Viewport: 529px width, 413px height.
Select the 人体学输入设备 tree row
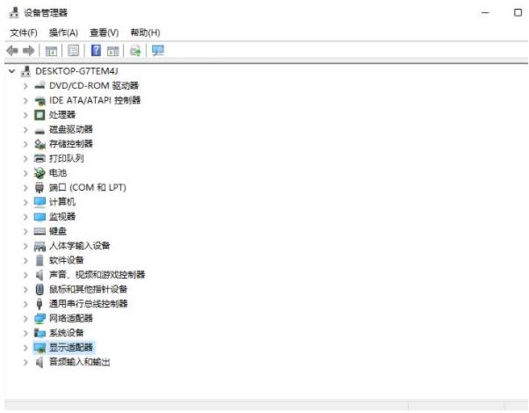[x=80, y=246]
